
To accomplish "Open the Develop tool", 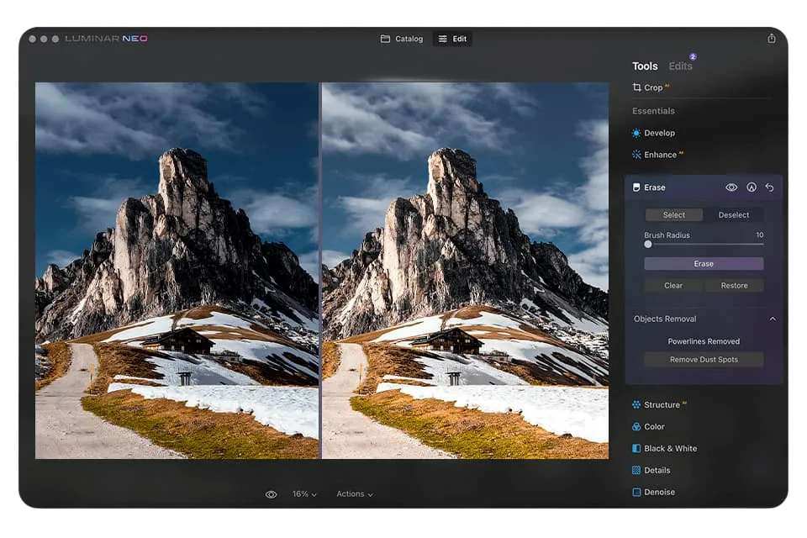I will coord(658,132).
